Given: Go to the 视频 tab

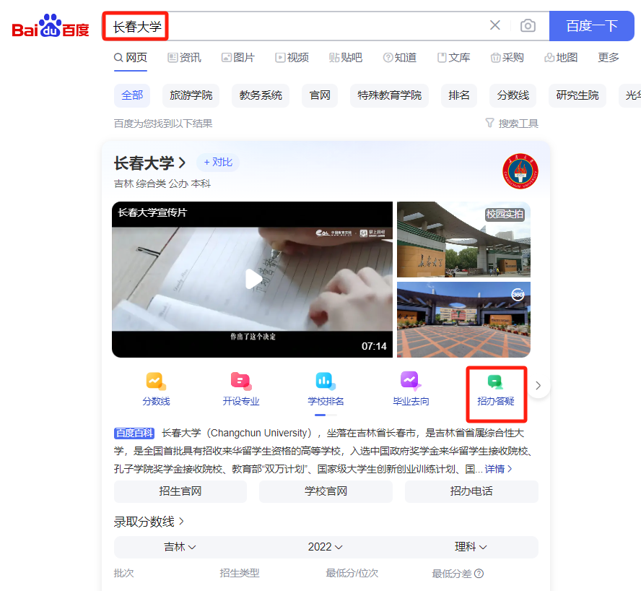Looking at the screenshot, I should 292,58.
